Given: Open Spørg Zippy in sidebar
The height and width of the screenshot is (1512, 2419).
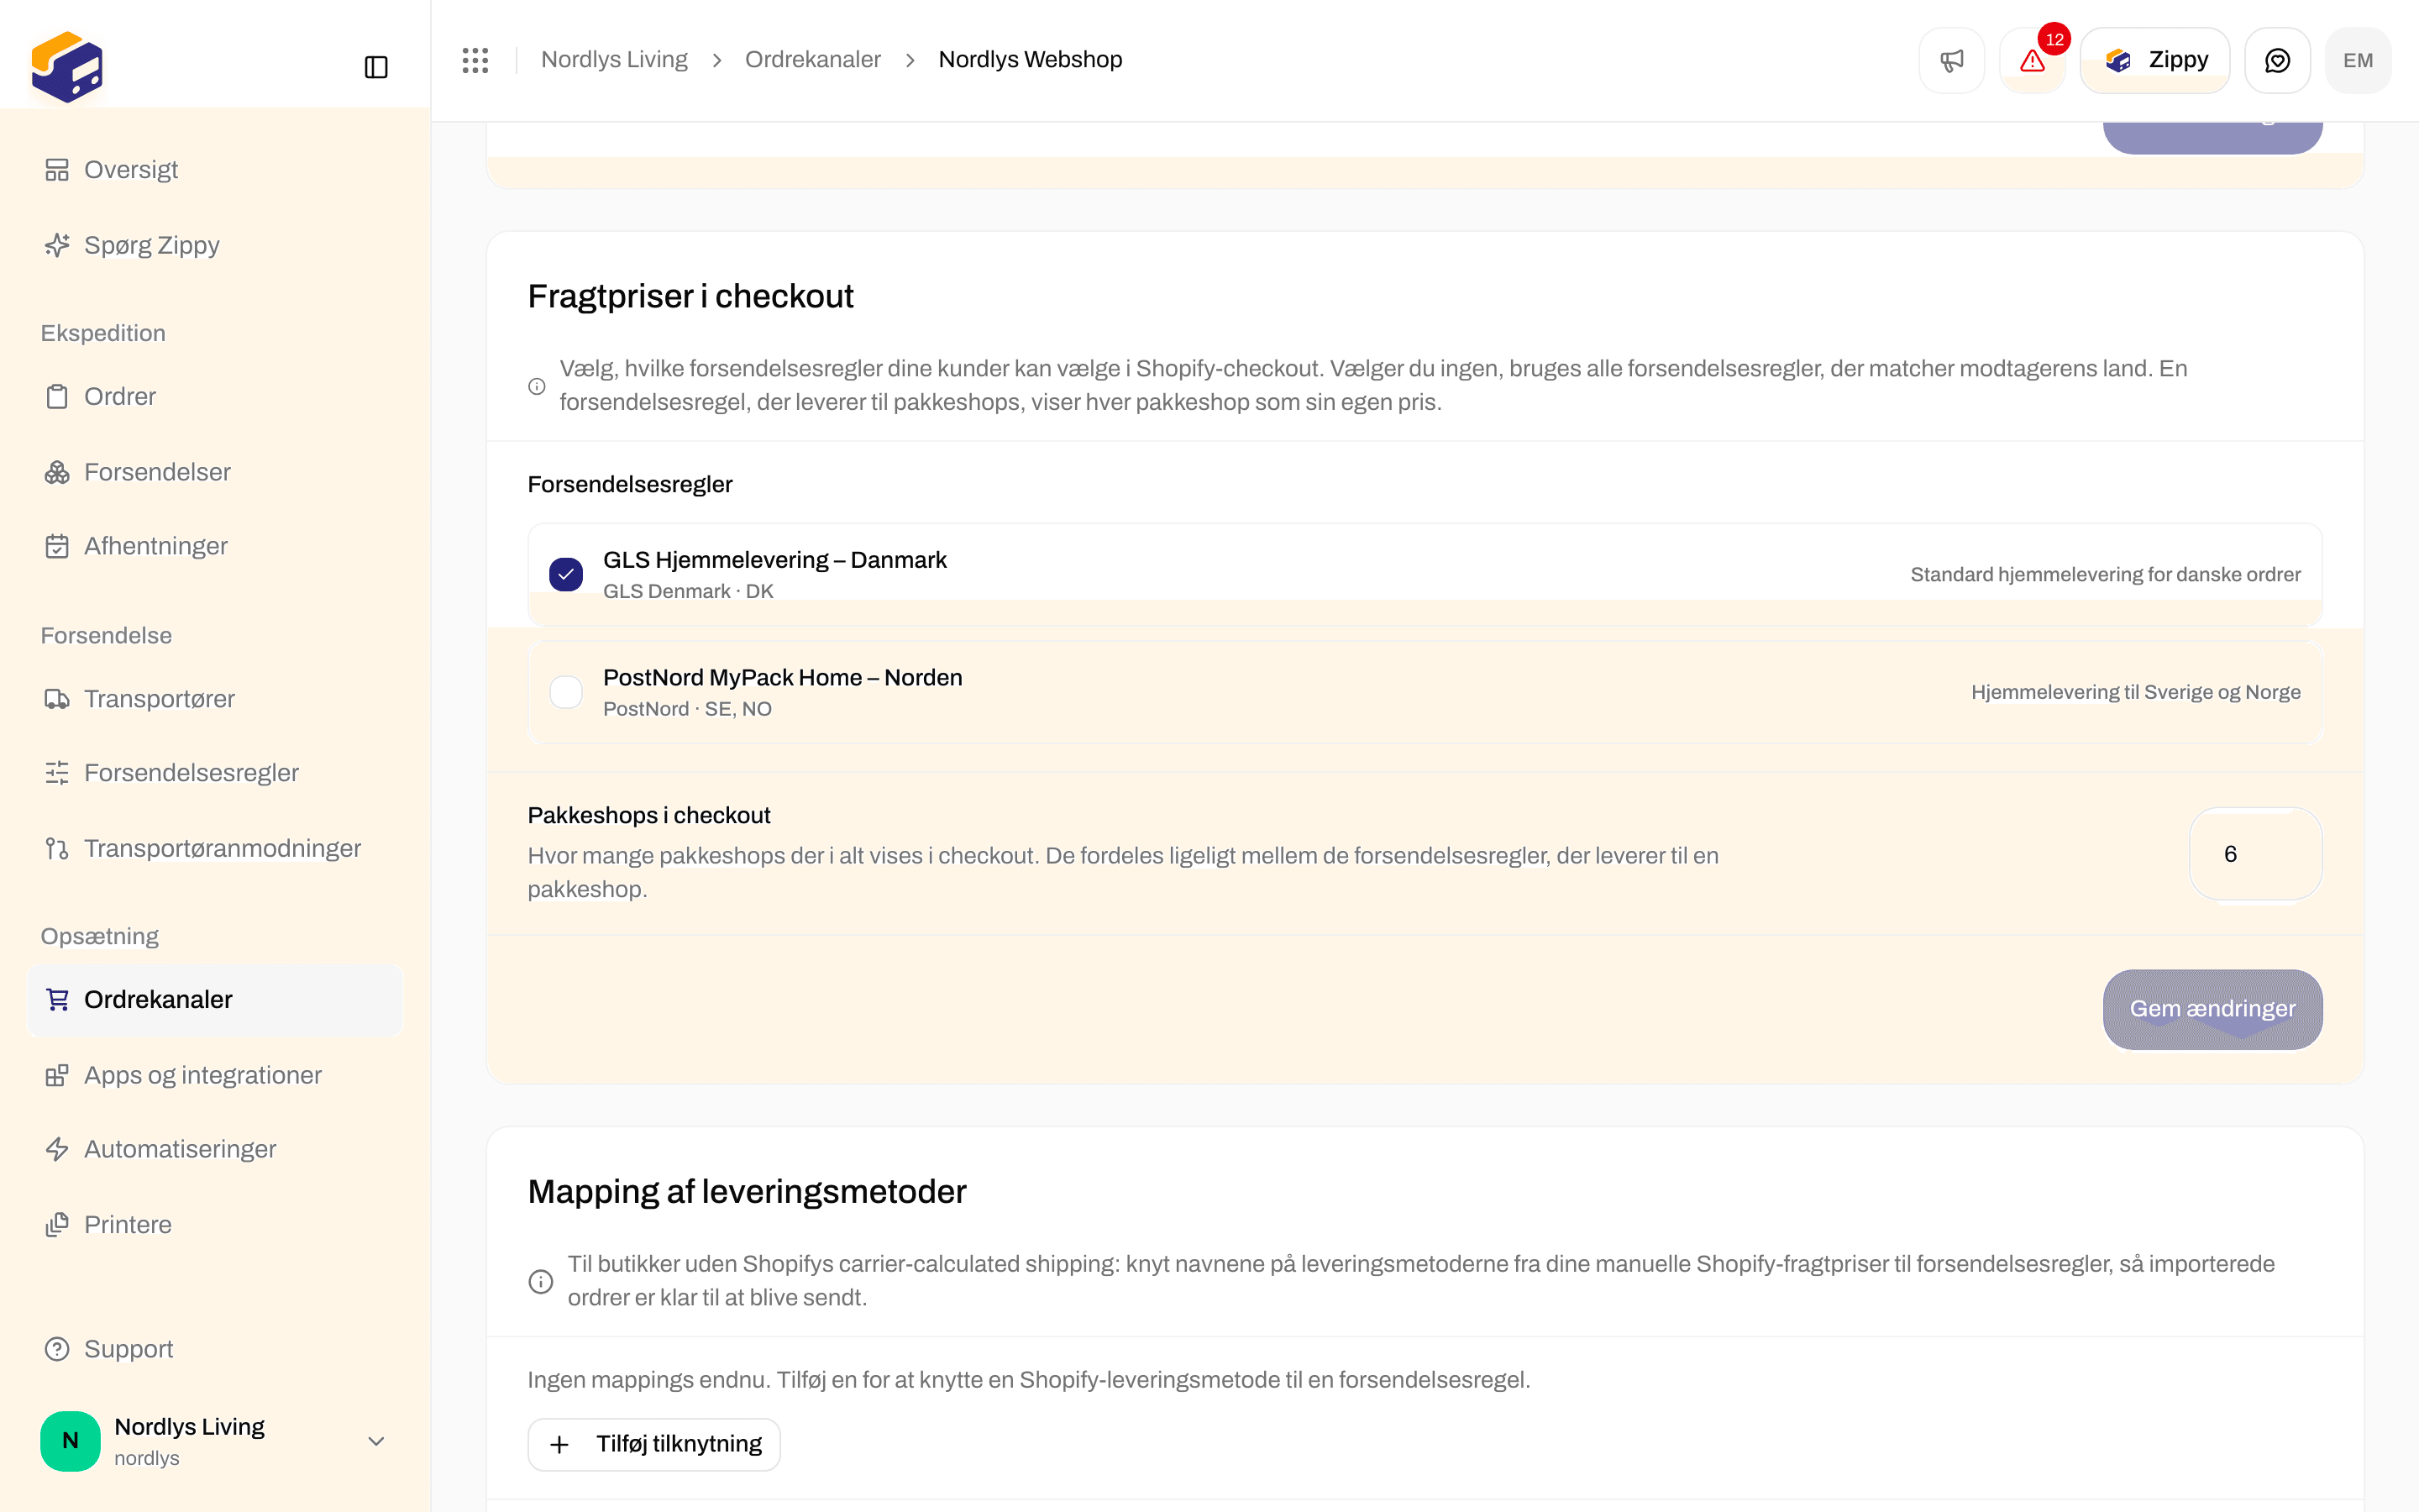Looking at the screenshot, I should [x=215, y=245].
